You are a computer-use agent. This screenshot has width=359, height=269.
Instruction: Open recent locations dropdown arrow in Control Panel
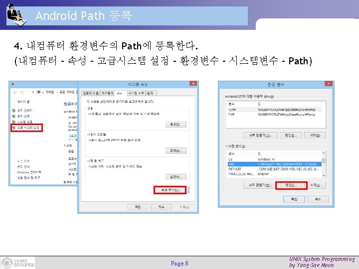27,92
